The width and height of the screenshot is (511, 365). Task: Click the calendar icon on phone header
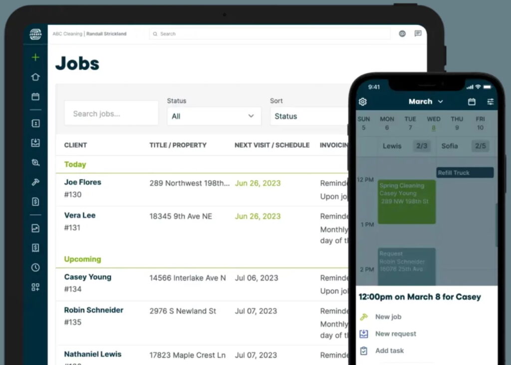(472, 102)
